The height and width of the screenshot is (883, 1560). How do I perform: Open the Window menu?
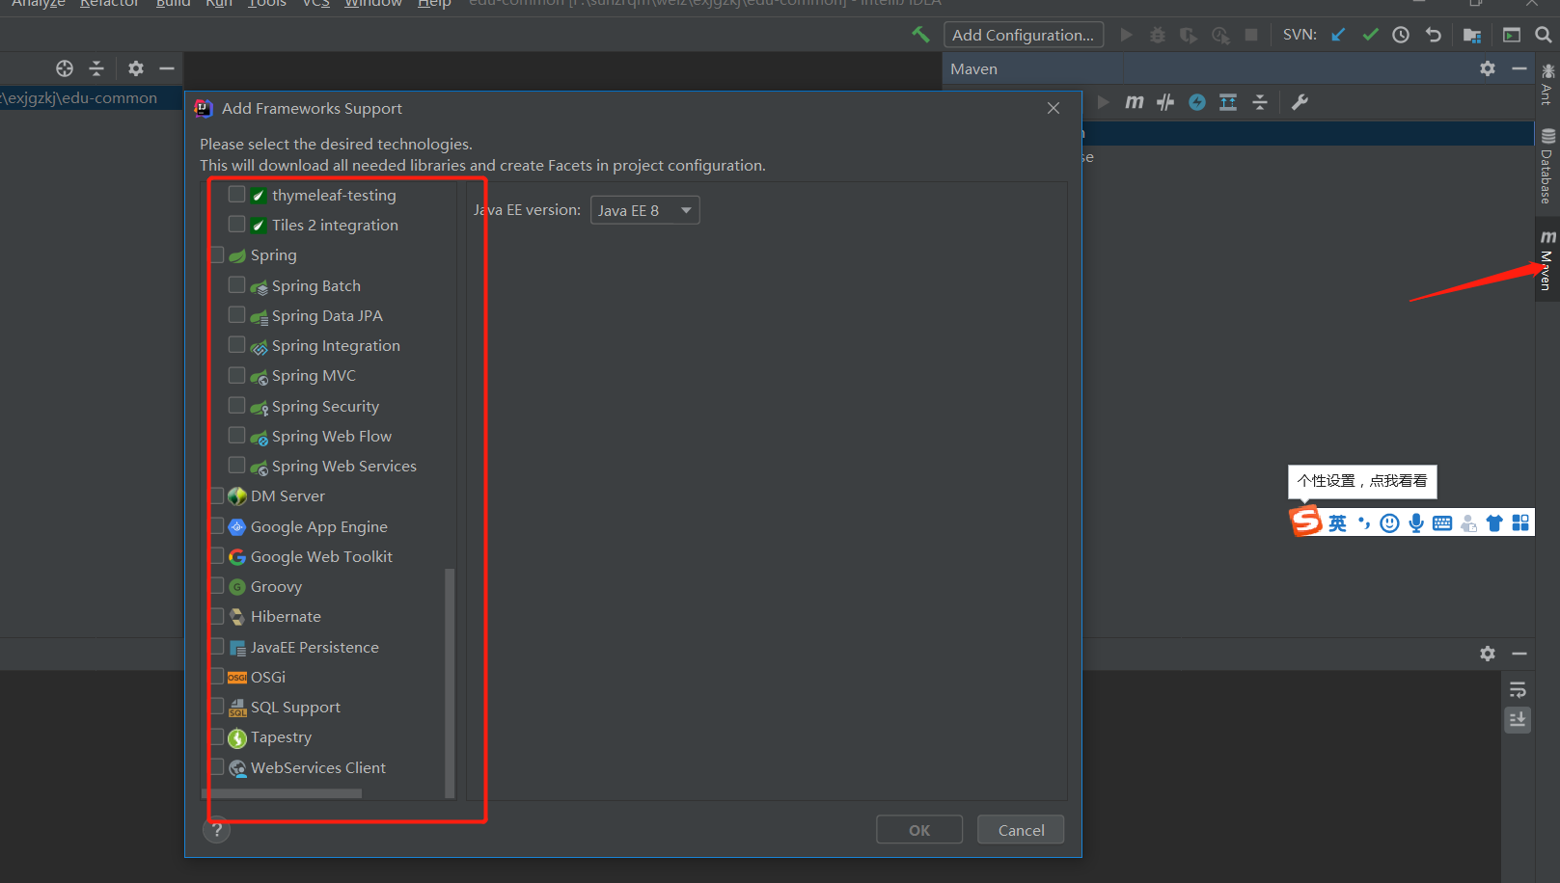pos(373,4)
